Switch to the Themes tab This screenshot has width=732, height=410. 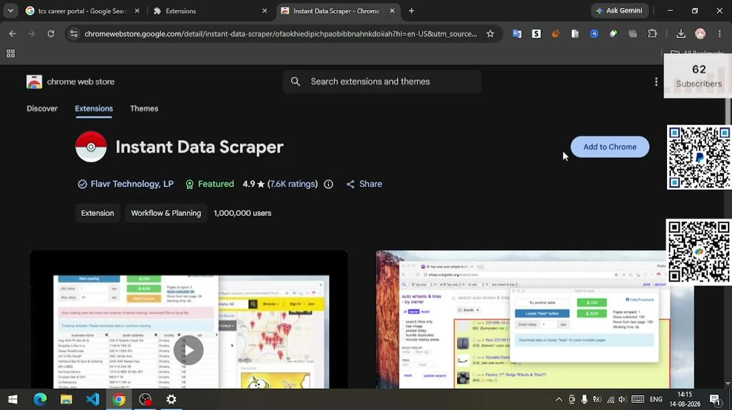144,108
